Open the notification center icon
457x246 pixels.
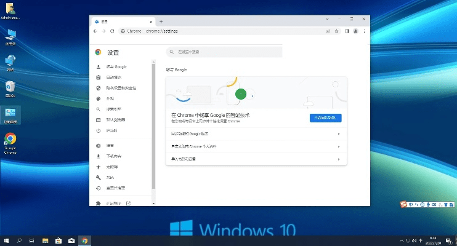pos(448,240)
